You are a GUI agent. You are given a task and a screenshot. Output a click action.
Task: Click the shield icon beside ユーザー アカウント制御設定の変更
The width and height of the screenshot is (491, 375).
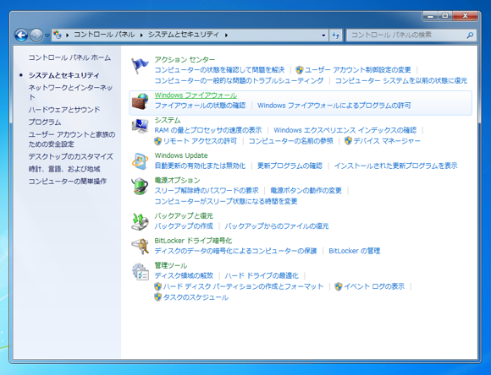point(300,70)
